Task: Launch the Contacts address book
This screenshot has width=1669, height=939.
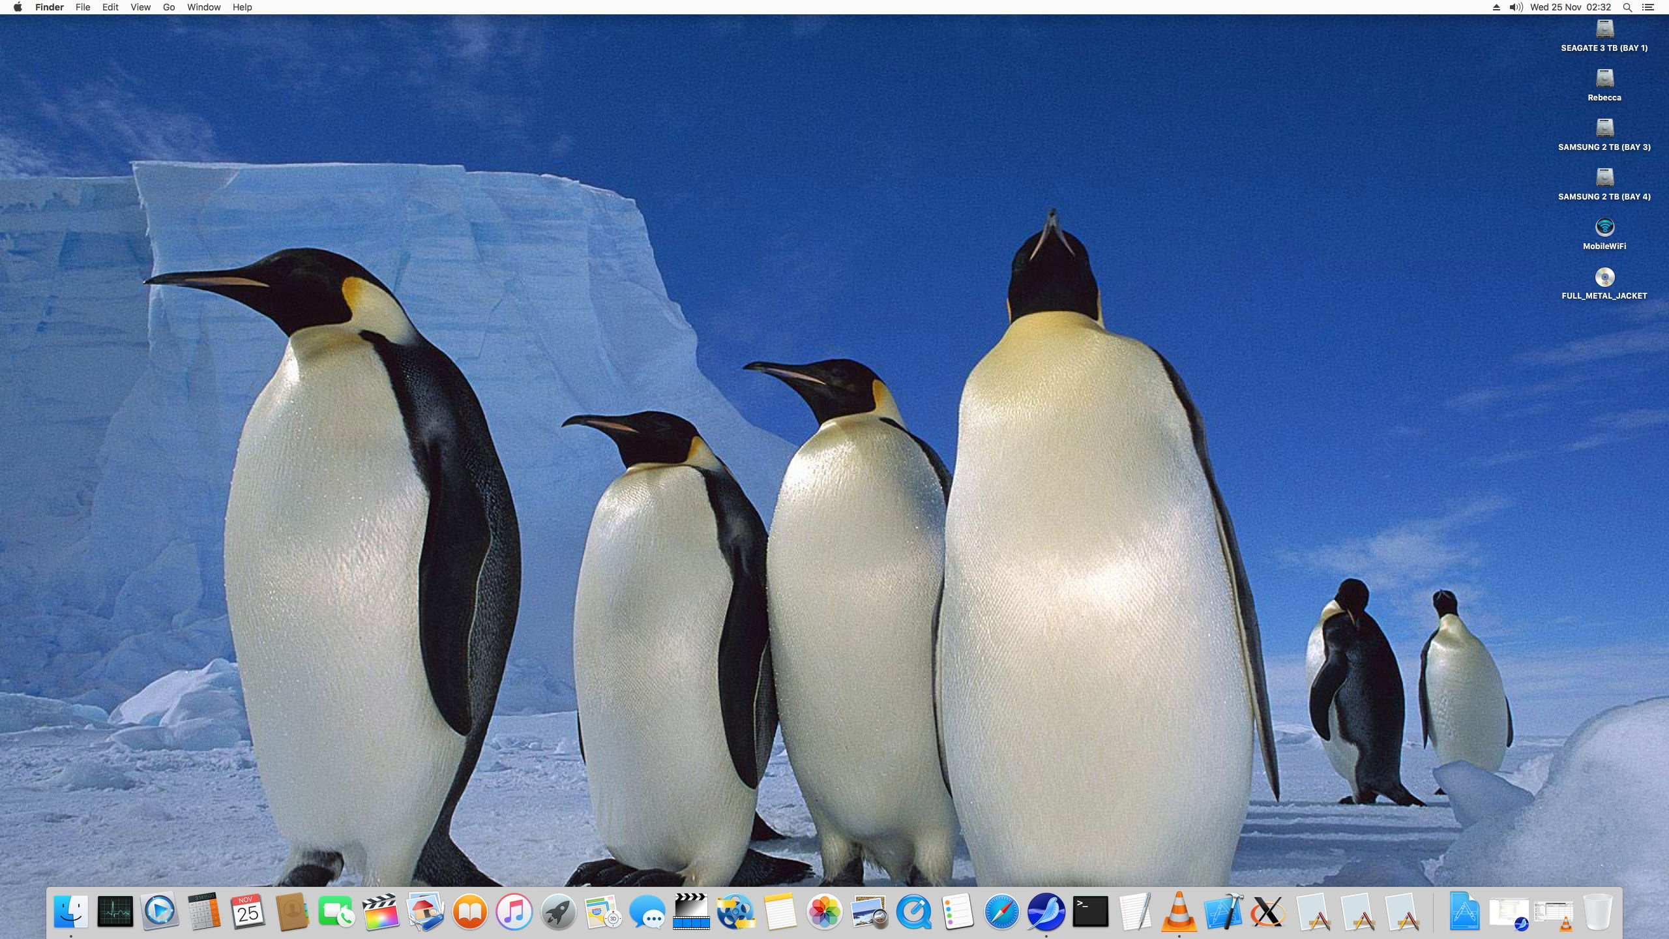Action: click(x=293, y=911)
